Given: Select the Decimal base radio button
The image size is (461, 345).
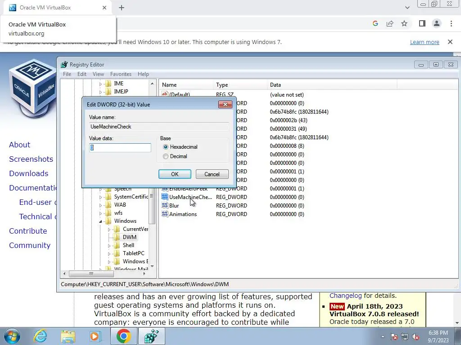Looking at the screenshot, I should click(x=166, y=156).
